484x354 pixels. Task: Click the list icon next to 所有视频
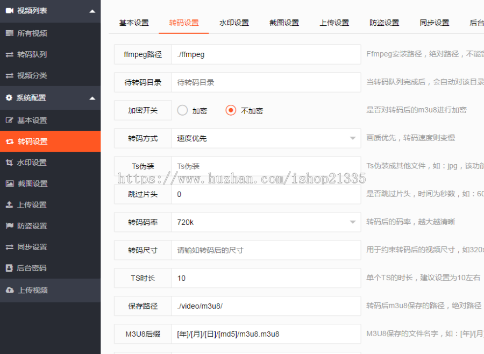pos(10,33)
